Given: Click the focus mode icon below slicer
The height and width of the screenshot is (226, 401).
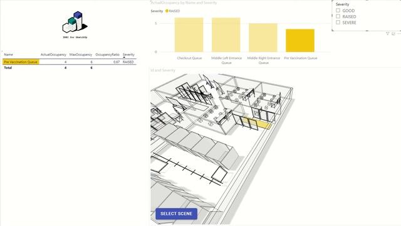Looking at the screenshot, I should tap(393, 33).
